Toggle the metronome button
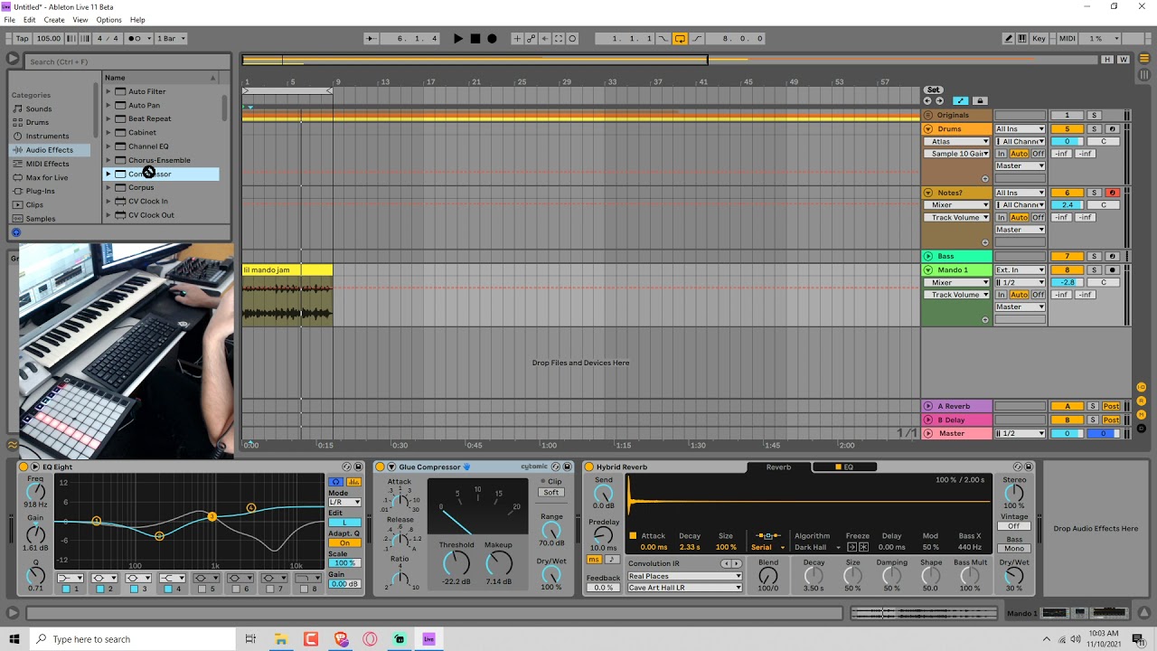This screenshot has width=1157, height=651. click(137, 39)
